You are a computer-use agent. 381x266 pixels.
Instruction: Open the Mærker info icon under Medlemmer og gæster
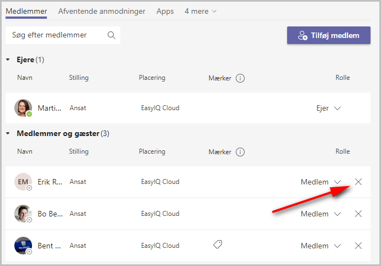[x=240, y=152]
